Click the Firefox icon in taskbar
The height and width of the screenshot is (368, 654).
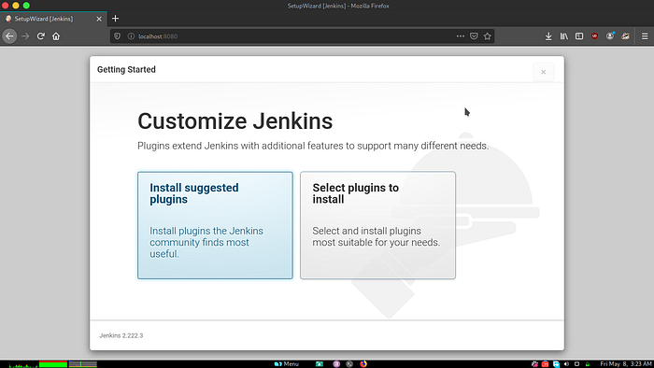click(363, 364)
